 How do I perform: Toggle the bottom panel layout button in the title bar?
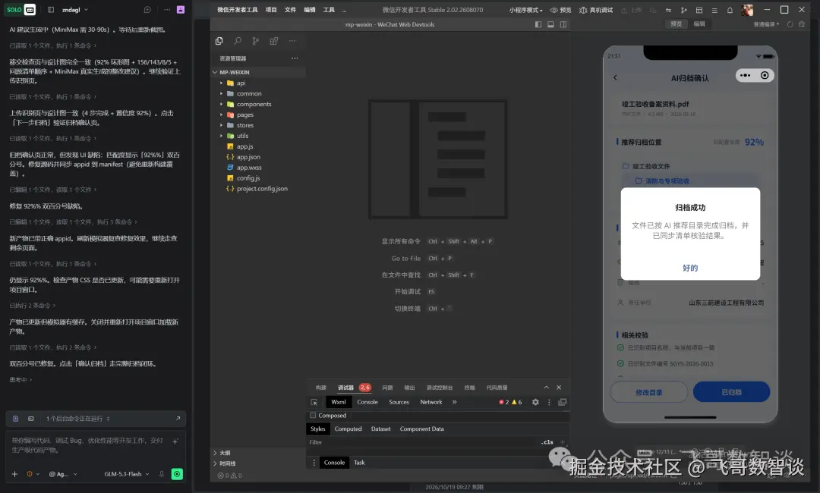pyautogui.click(x=550, y=24)
